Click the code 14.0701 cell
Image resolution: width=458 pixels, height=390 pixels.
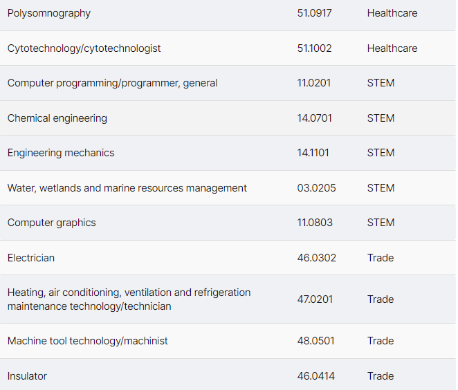tap(315, 118)
